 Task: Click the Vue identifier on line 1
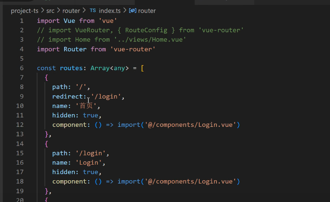click(69, 21)
